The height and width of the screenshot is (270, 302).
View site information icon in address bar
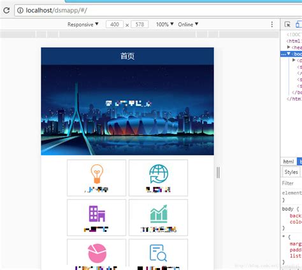tap(20, 10)
